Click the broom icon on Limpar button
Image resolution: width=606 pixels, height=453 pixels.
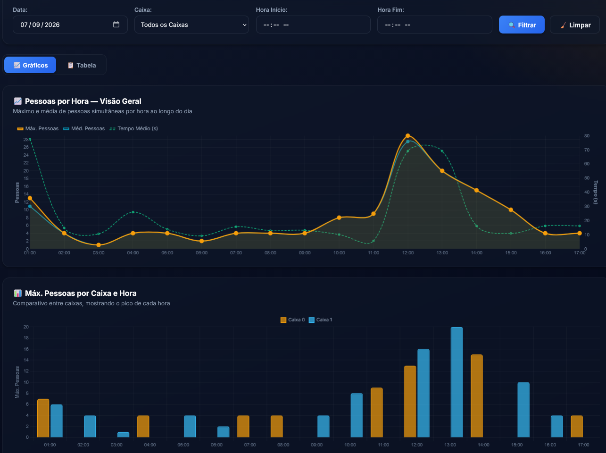(563, 25)
